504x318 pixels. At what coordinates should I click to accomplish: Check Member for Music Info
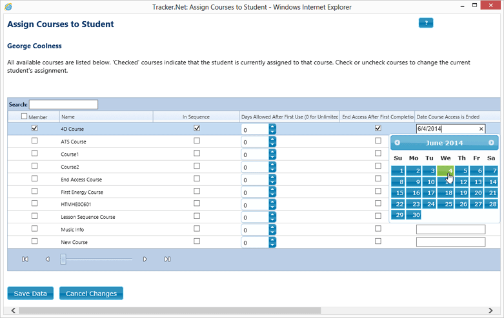(34, 229)
